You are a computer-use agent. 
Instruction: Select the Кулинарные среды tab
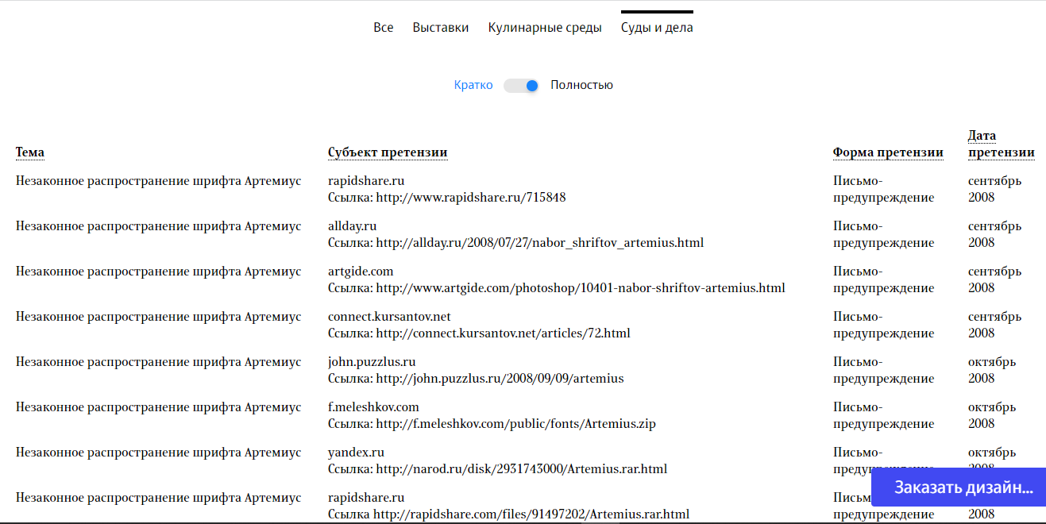tap(545, 28)
